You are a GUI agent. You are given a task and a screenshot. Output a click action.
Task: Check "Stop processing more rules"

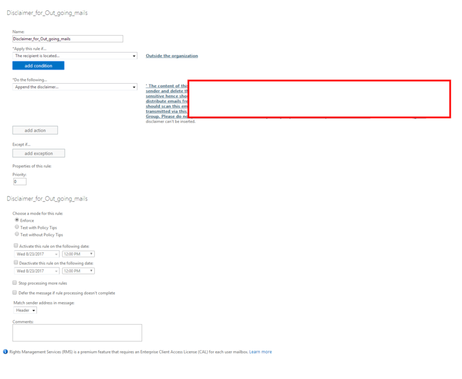(x=14, y=283)
